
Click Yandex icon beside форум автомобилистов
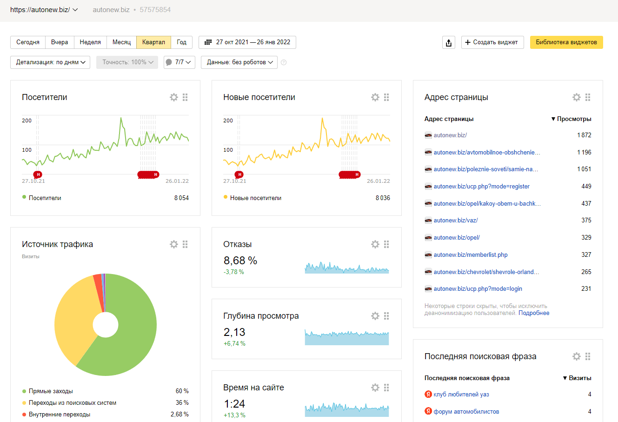pos(428,411)
